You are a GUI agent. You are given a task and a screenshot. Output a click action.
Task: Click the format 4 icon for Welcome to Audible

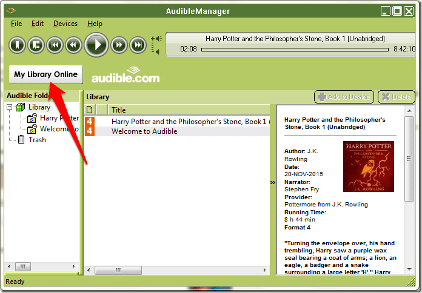pyautogui.click(x=90, y=131)
